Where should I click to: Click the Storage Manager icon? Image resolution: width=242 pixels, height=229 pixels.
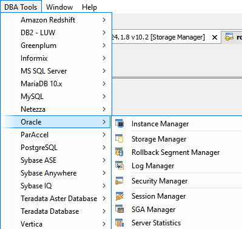point(119,138)
